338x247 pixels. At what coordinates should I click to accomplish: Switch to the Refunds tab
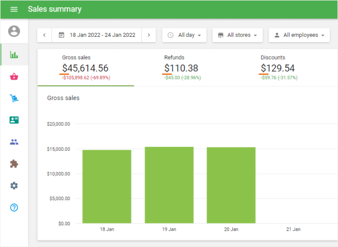[x=182, y=68]
